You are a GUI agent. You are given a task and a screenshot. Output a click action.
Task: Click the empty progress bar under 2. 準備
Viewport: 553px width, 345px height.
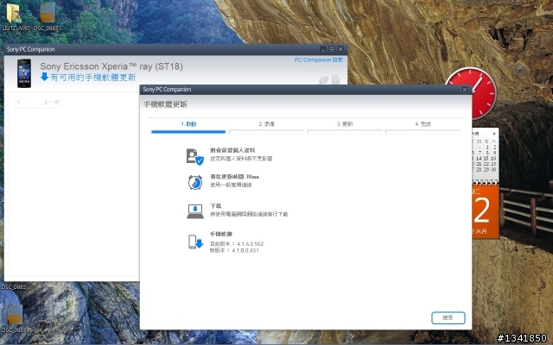click(x=267, y=132)
